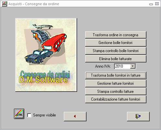Open Gestione bolle fornitori

point(116,43)
